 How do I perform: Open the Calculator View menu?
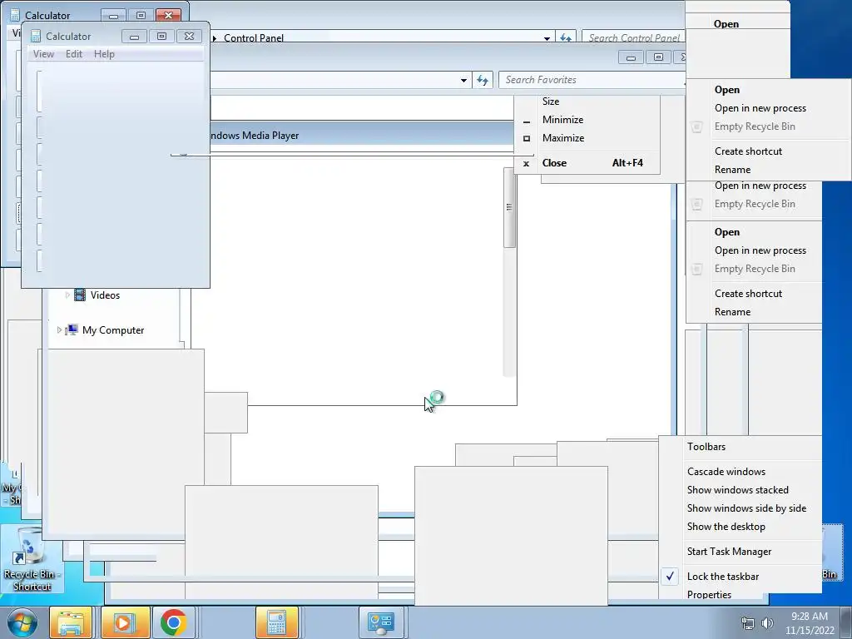point(43,54)
